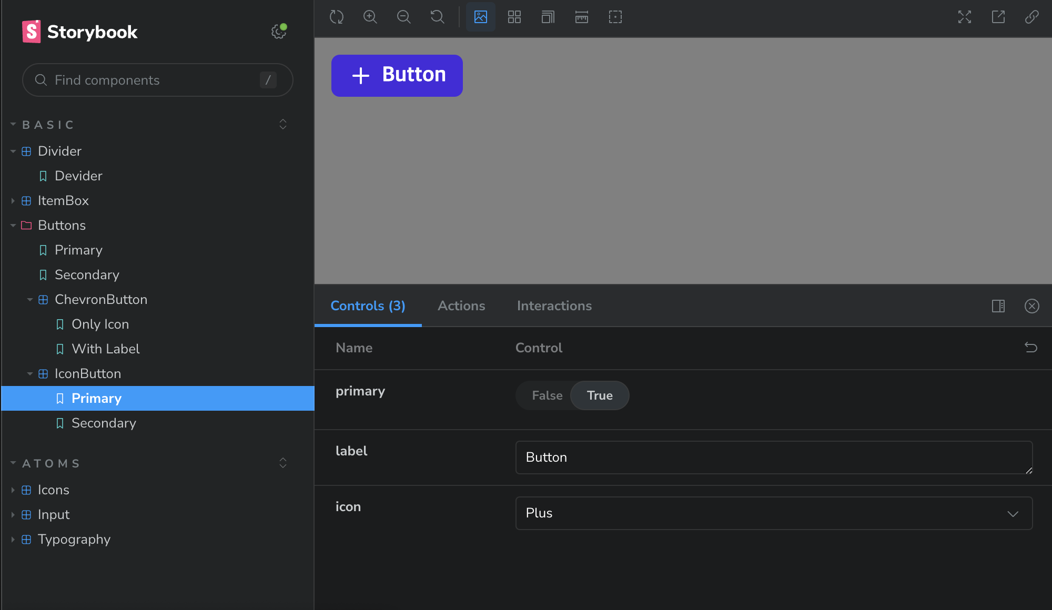The image size is (1052, 610).
Task: Set the primary control to True
Action: point(600,395)
